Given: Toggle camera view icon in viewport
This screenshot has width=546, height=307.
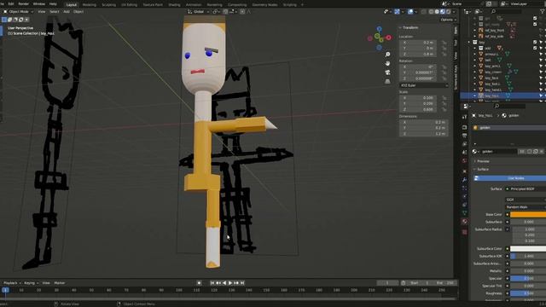Looking at the screenshot, I should click(387, 72).
